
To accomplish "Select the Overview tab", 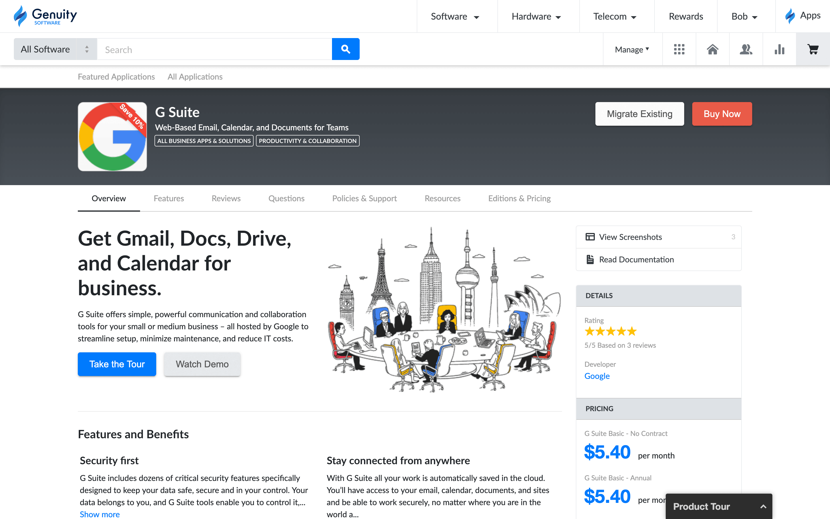I will [109, 198].
